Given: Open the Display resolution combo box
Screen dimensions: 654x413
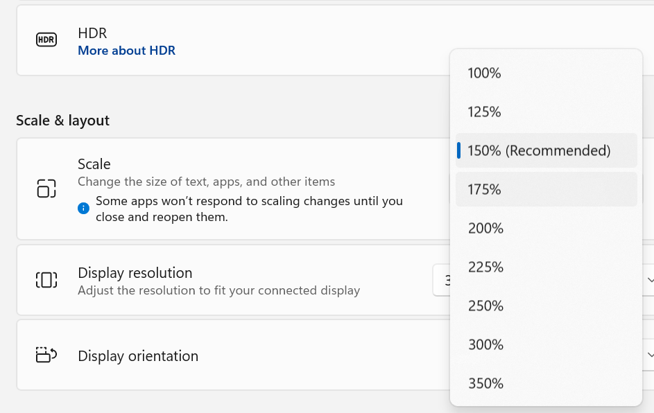Looking at the screenshot, I should [x=543, y=280].
